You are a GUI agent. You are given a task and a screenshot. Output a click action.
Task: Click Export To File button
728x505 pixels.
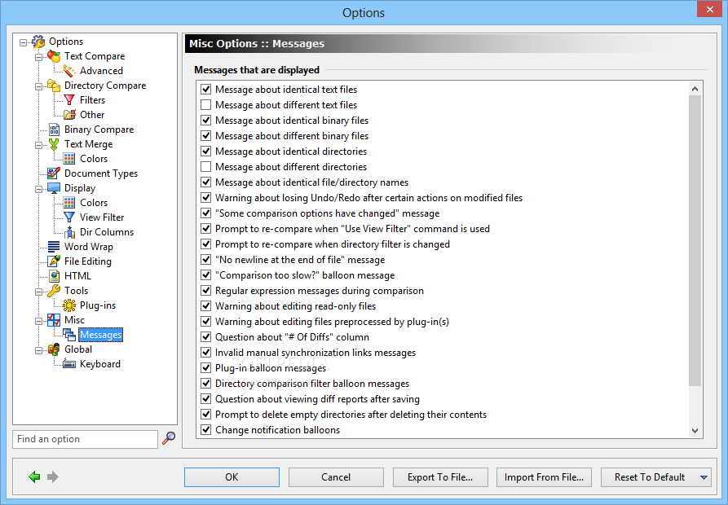[440, 477]
